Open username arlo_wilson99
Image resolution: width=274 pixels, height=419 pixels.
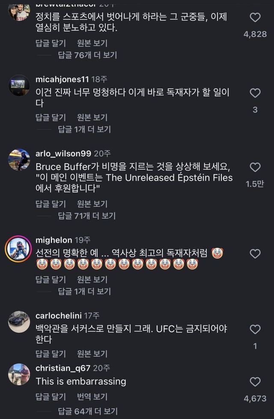point(63,153)
